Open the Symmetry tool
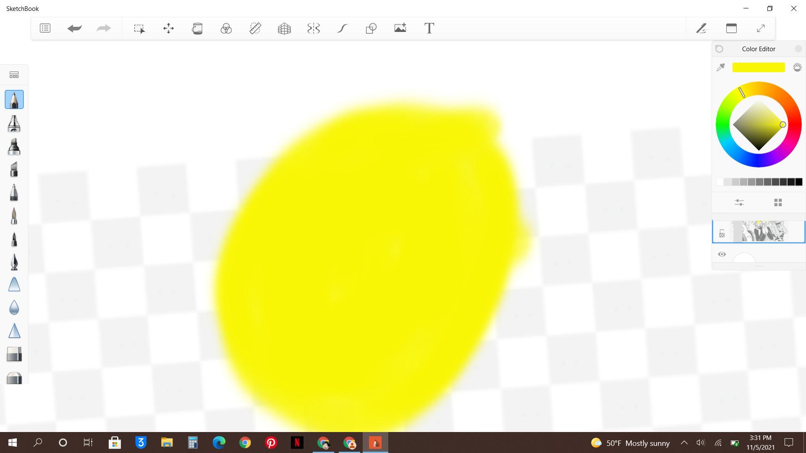This screenshot has width=806, height=453. [x=313, y=29]
